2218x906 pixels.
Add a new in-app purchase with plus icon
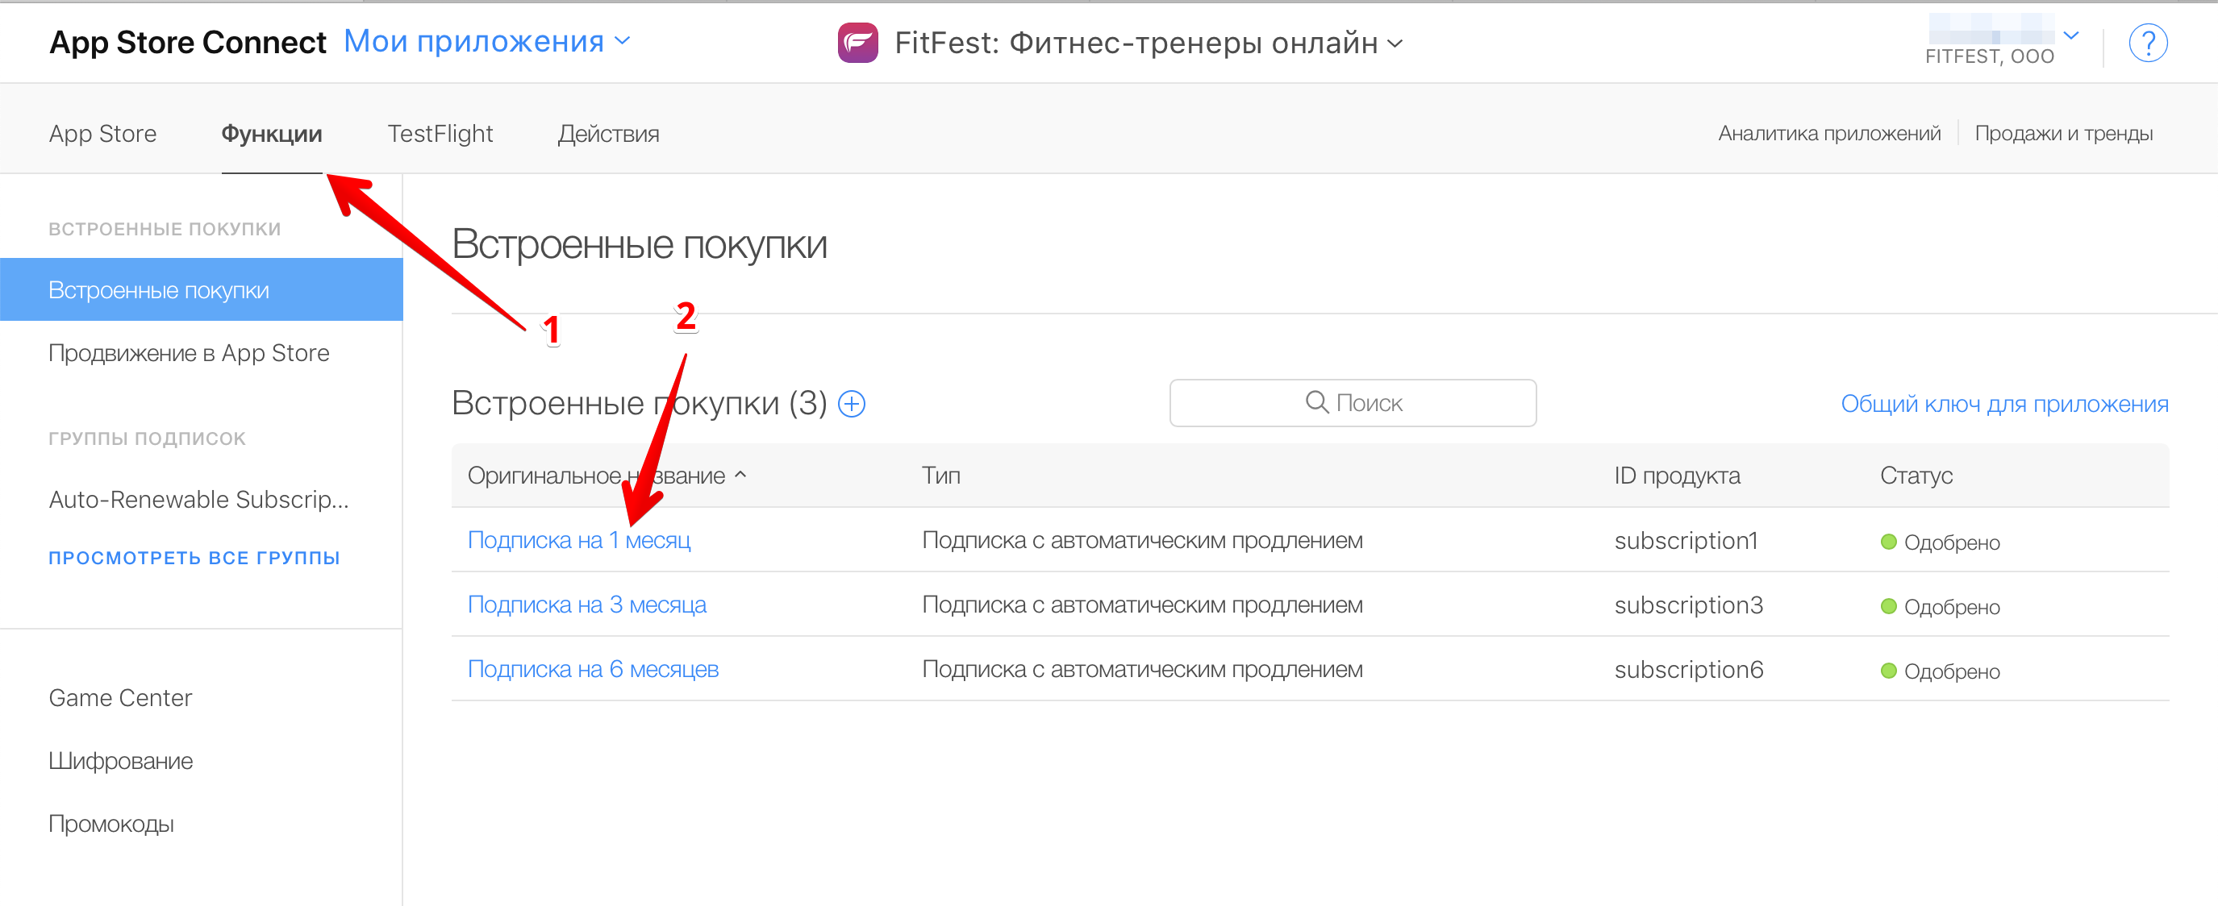[851, 403]
